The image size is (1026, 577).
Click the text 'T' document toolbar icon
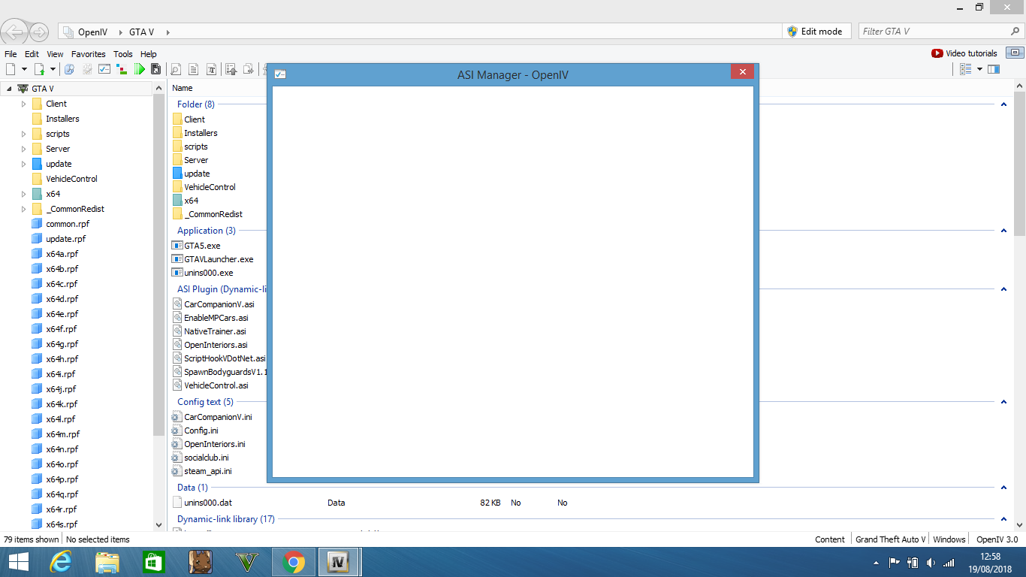click(x=212, y=69)
